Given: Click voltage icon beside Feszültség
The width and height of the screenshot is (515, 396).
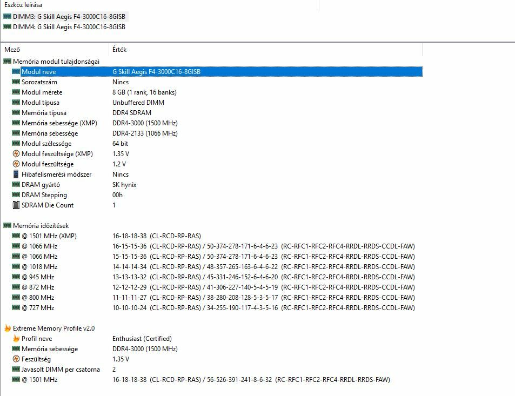Looking at the screenshot, I should (16, 359).
